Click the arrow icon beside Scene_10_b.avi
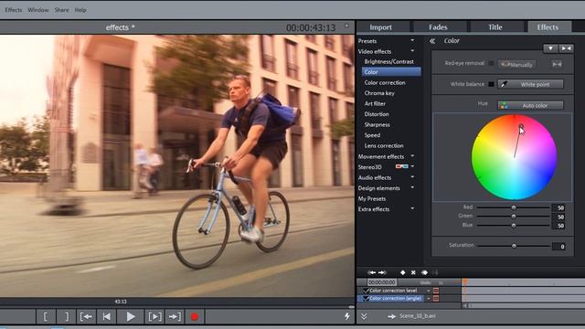 coord(391,316)
